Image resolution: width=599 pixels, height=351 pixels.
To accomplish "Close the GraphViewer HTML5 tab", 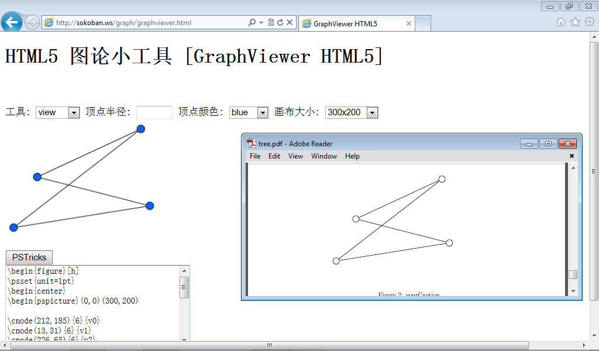I will 409,24.
